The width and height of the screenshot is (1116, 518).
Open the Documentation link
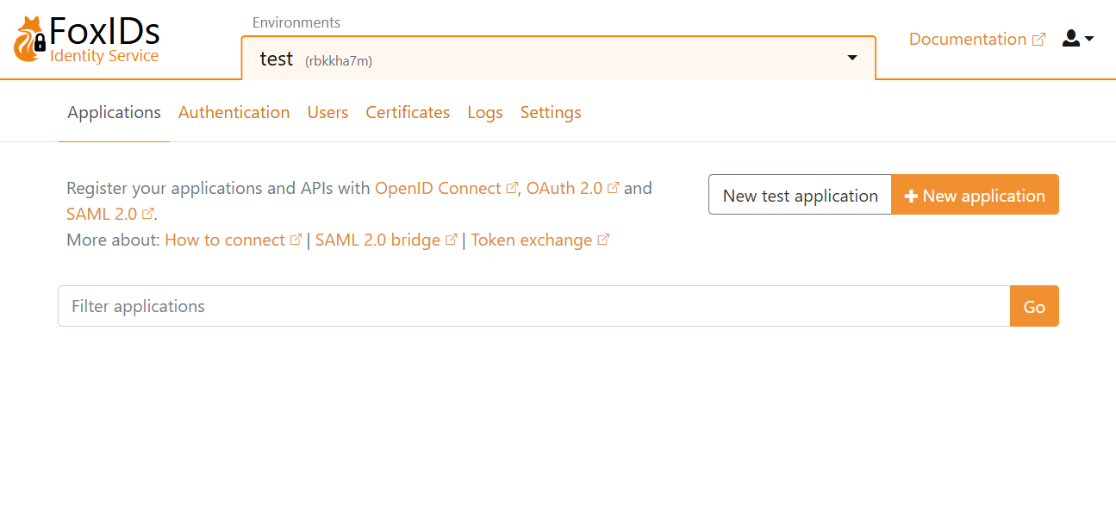click(x=967, y=40)
